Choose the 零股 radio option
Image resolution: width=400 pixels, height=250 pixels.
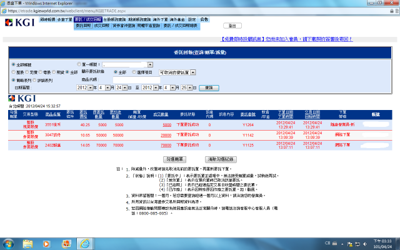click(40, 72)
